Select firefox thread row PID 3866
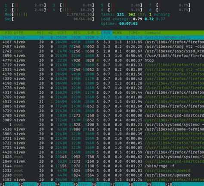204x186 pixels. pyautogui.click(x=102, y=134)
